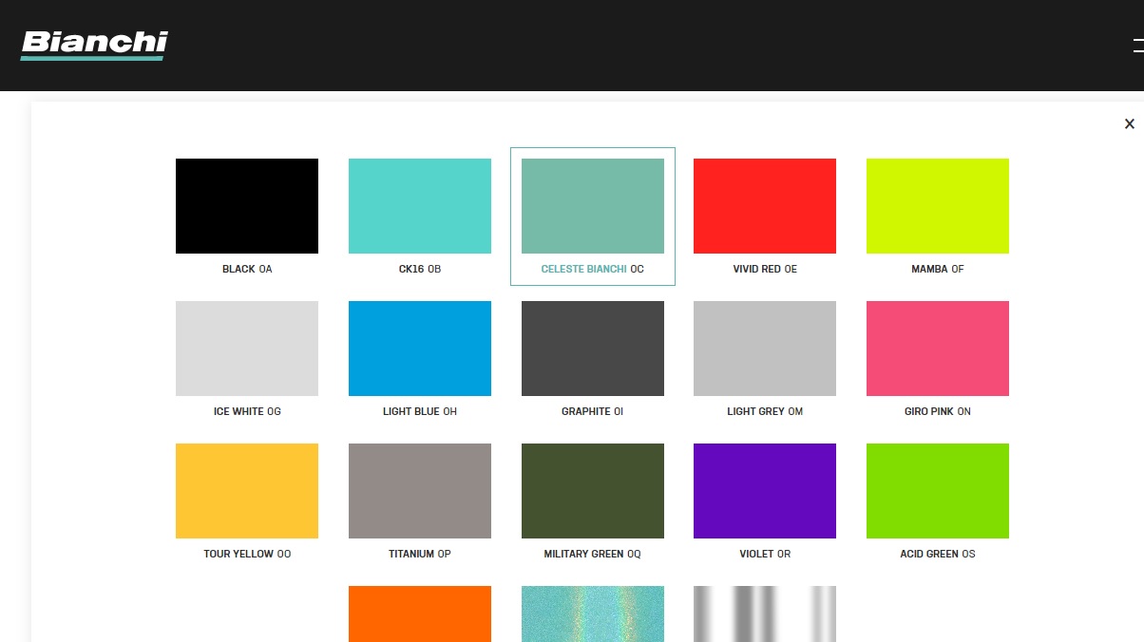
Task: Choose the Violet 0R swatch
Action: click(x=765, y=491)
